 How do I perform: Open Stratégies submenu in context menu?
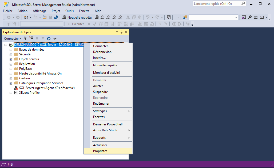(x=100, y=111)
